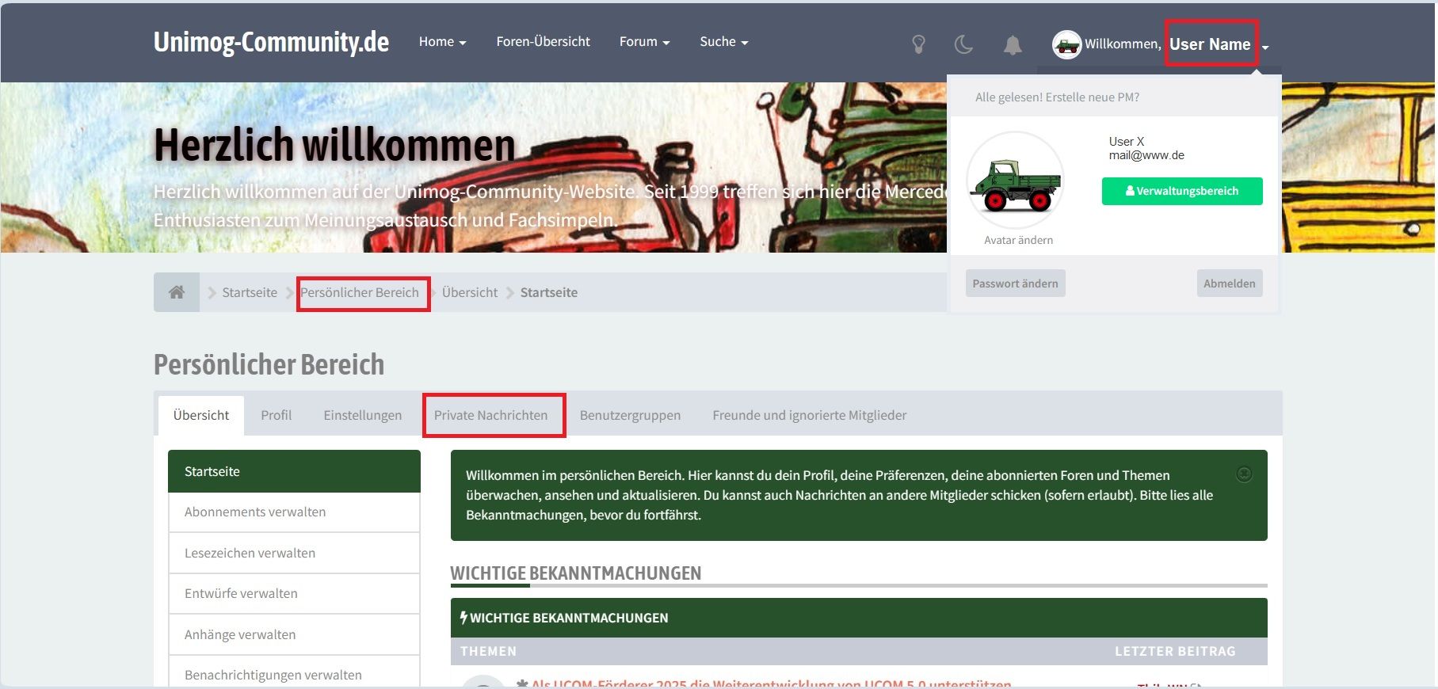
Task: Click Unimog-Community.de site logo
Action: click(x=271, y=42)
